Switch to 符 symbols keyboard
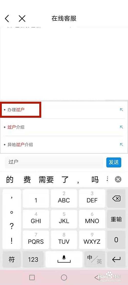128x285 pixels. [12, 259]
